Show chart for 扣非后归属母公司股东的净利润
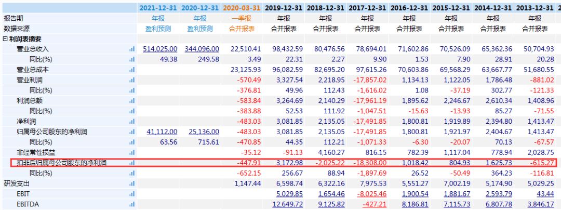 pos(131,163)
